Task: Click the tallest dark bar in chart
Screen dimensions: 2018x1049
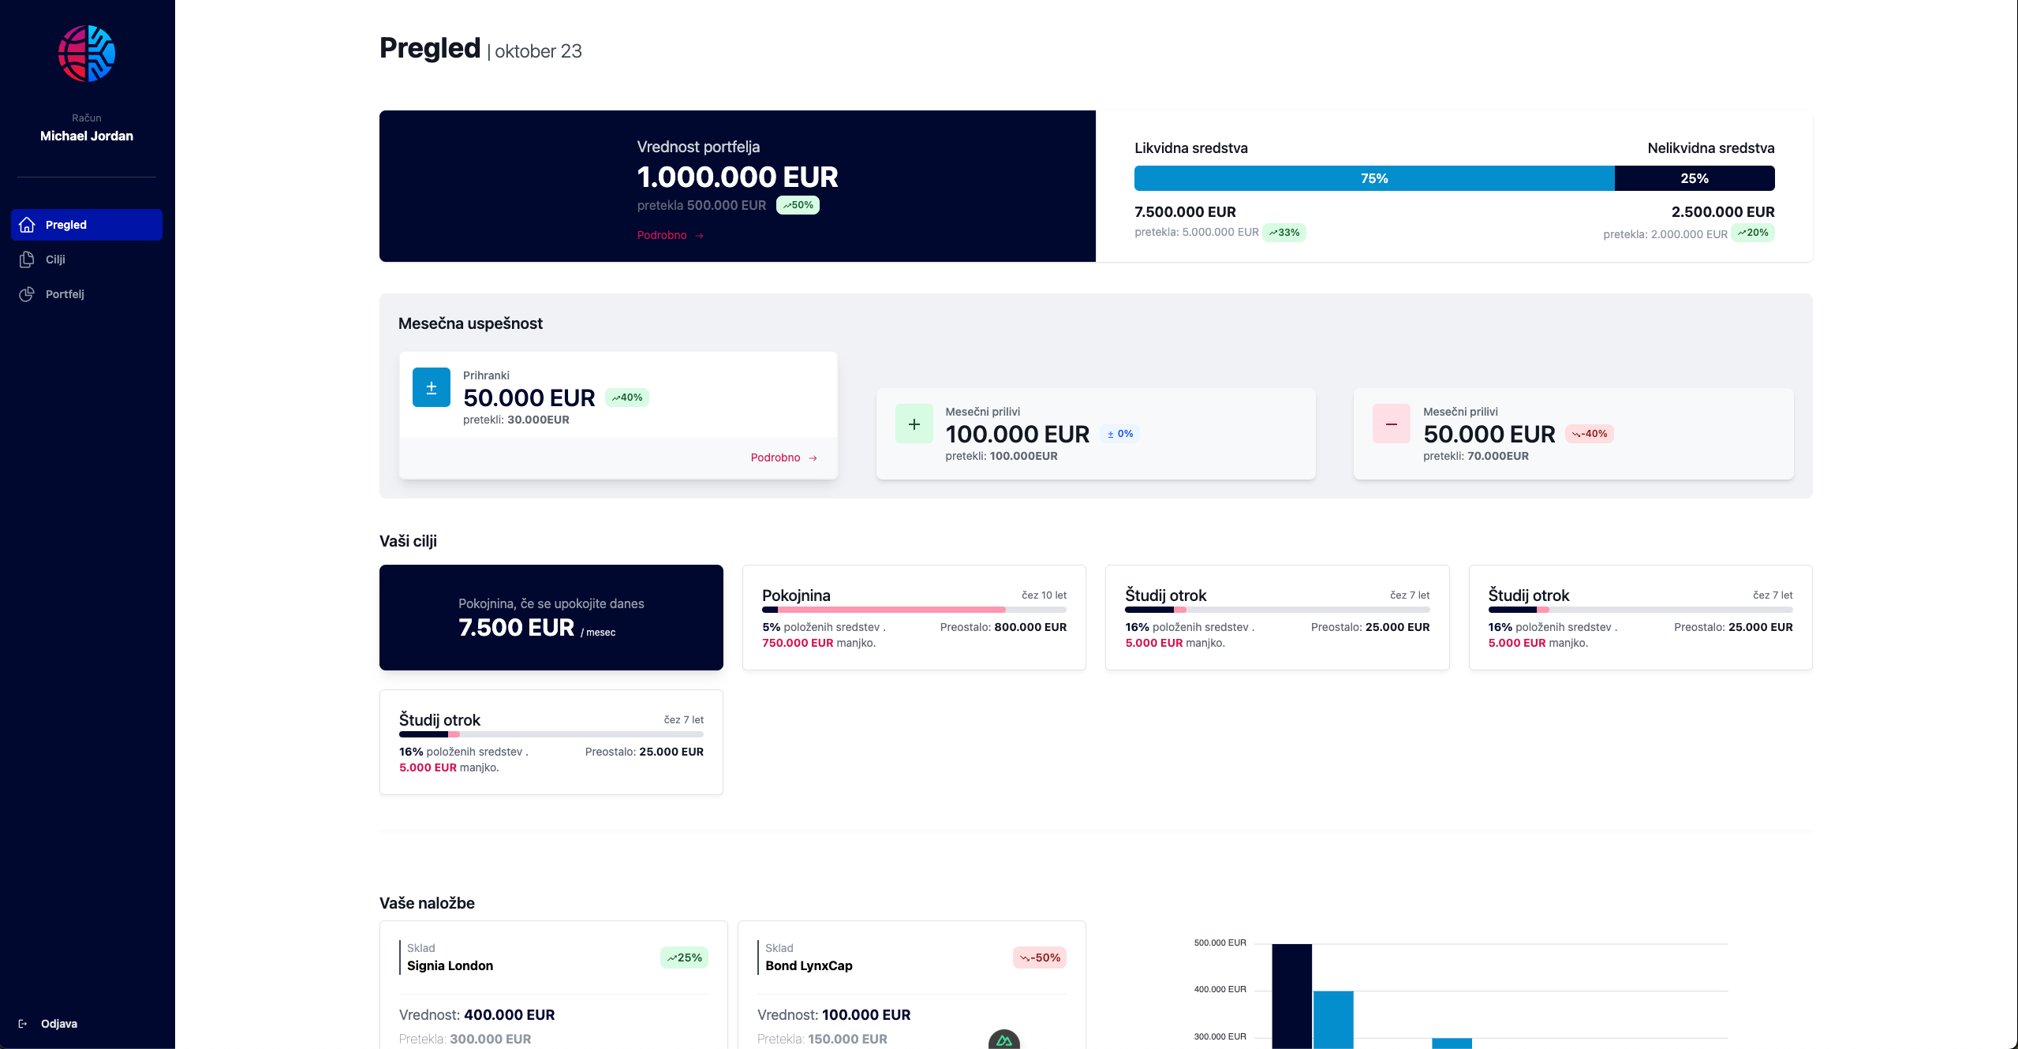Action: (x=1291, y=995)
